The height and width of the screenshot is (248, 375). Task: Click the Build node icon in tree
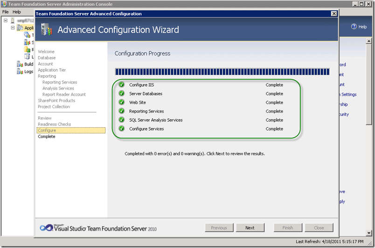click(20, 64)
